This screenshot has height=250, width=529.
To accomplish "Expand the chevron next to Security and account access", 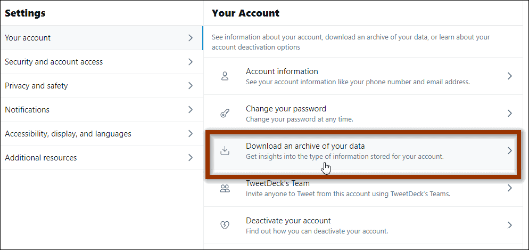I will coord(191,62).
